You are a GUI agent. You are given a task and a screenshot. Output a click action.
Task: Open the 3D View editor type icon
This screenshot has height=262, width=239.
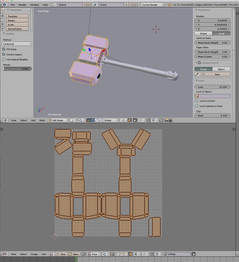(5, 120)
